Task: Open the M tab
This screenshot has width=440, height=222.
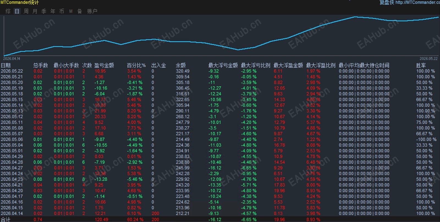Action: (x=71, y=11)
